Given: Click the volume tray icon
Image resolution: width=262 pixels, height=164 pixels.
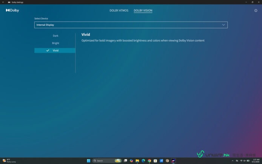Looking at the screenshot, I should (x=245, y=161).
